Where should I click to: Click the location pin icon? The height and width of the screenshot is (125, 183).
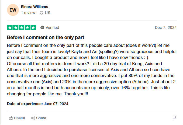[x=42, y=13]
